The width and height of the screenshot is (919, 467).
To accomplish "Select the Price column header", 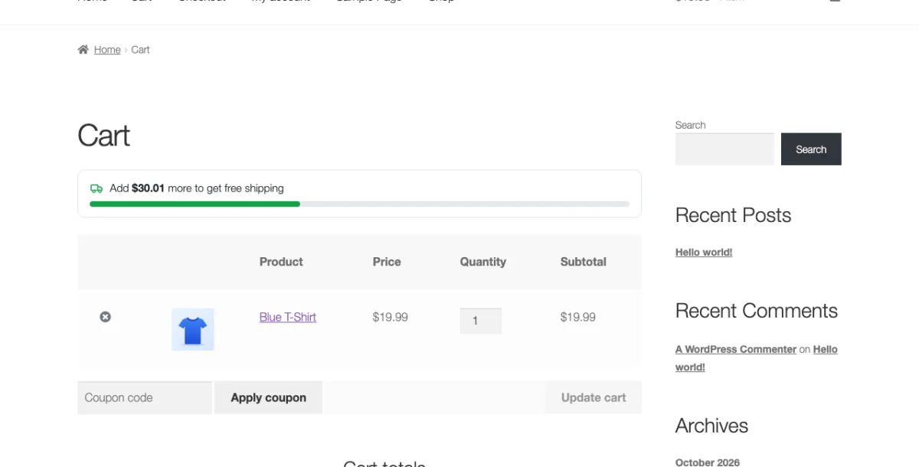I will [x=387, y=262].
